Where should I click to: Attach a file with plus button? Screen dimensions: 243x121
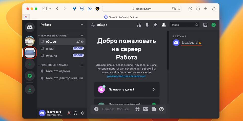pos(96,109)
